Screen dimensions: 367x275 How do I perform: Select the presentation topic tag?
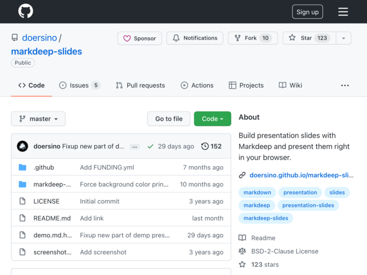[x=300, y=192]
